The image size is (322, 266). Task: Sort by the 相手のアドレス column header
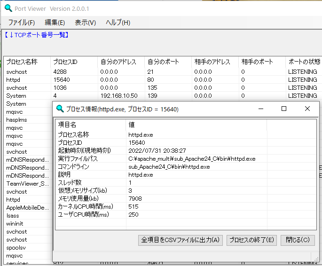tap(215, 62)
